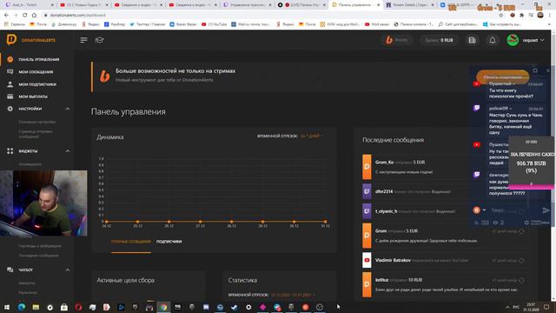Screen dimensions: 556x313
Task: Expand the requset account dropdown chevron
Action: pos(542,40)
